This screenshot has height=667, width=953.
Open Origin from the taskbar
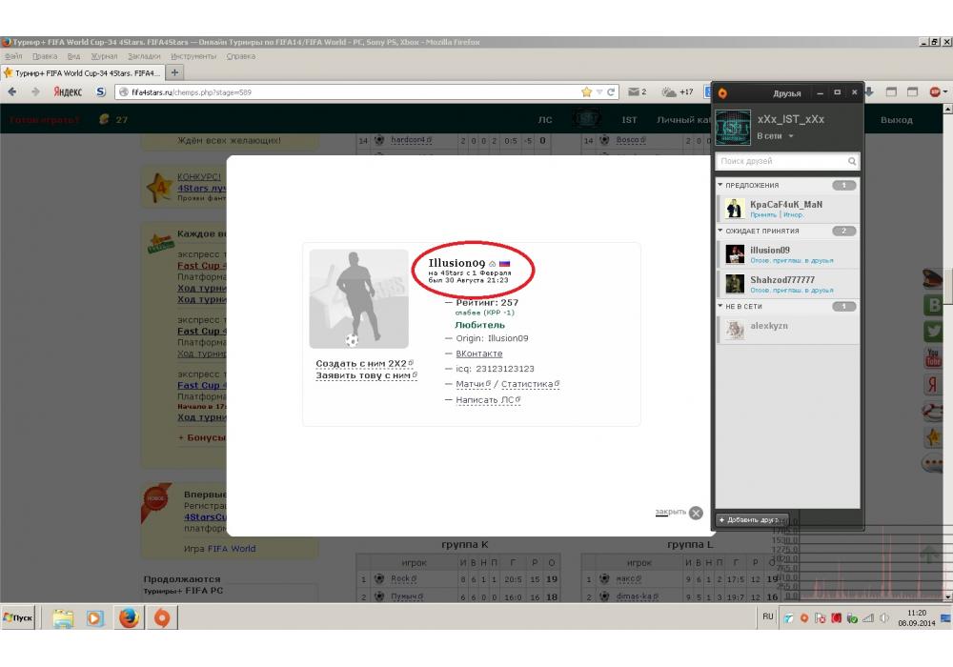[162, 617]
